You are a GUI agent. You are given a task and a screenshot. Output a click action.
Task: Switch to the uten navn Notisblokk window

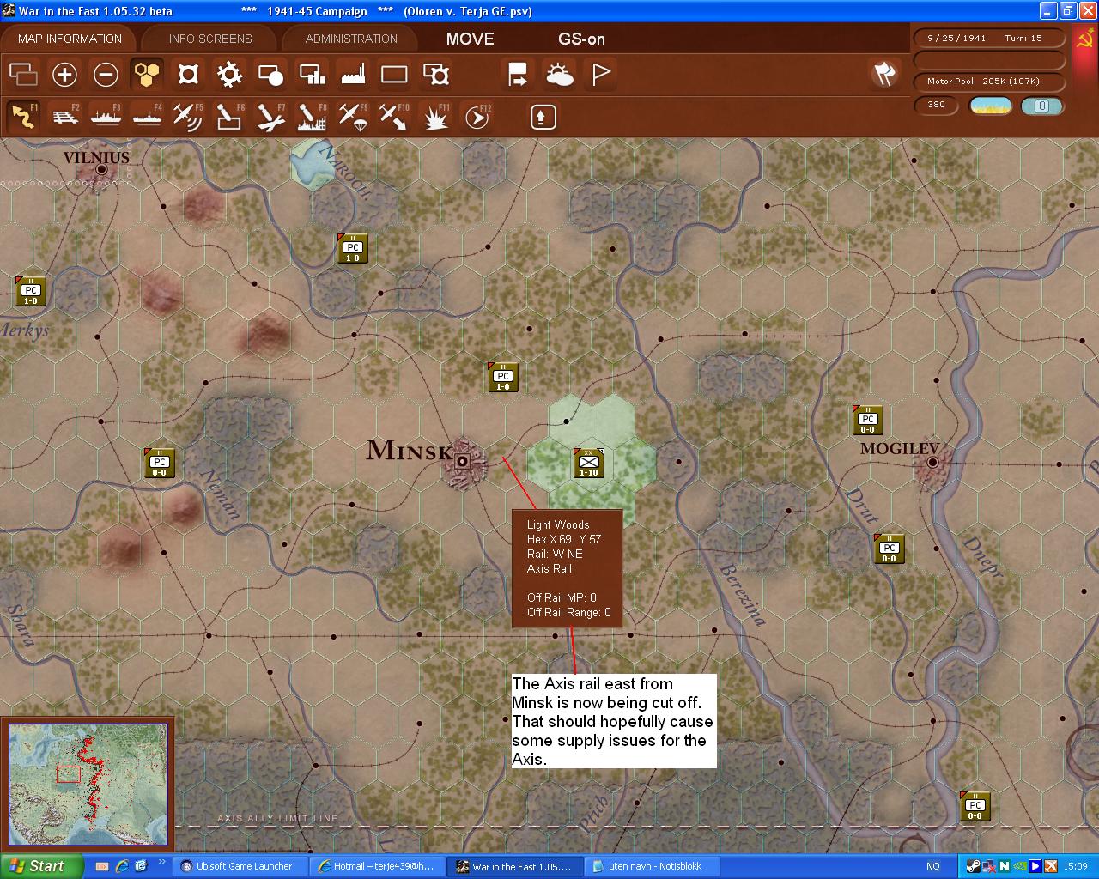pyautogui.click(x=653, y=867)
